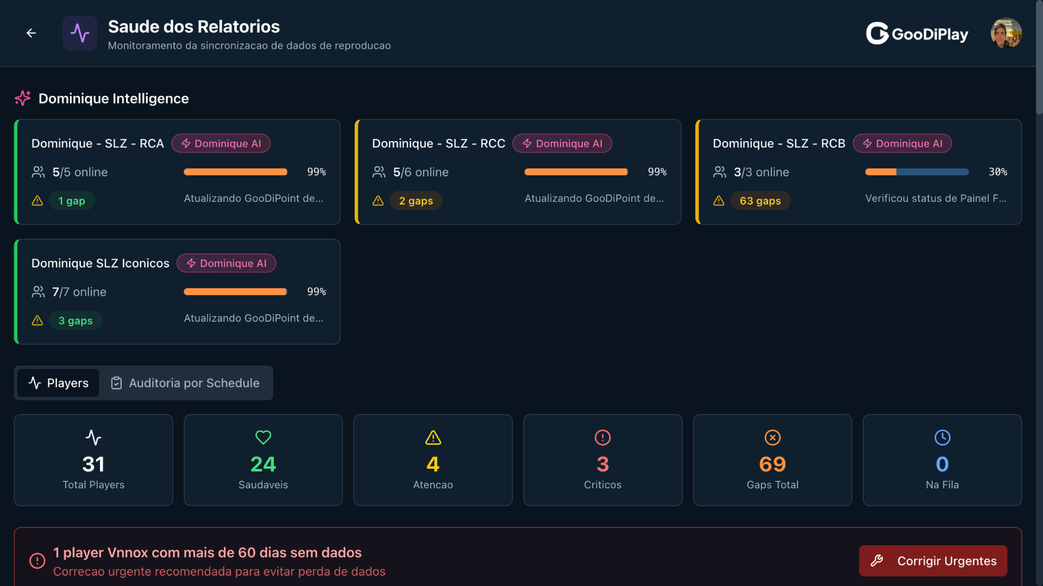
Task: Click the triangle warning icon above Atencao
Action: coord(433,437)
